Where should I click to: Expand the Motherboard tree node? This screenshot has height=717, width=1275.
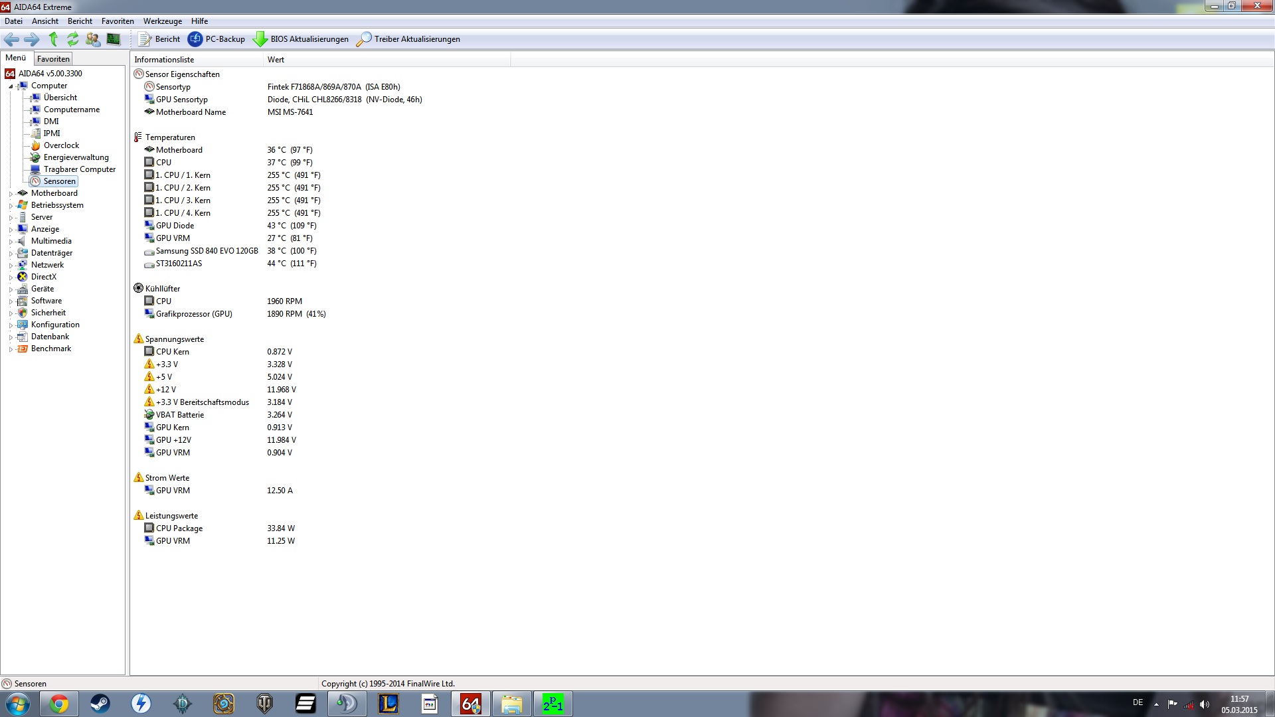11,194
